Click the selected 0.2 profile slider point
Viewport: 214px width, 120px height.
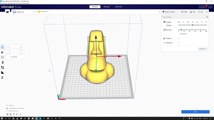(193, 25)
